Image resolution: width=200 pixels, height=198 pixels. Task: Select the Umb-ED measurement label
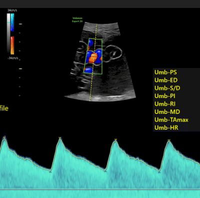[166, 80]
